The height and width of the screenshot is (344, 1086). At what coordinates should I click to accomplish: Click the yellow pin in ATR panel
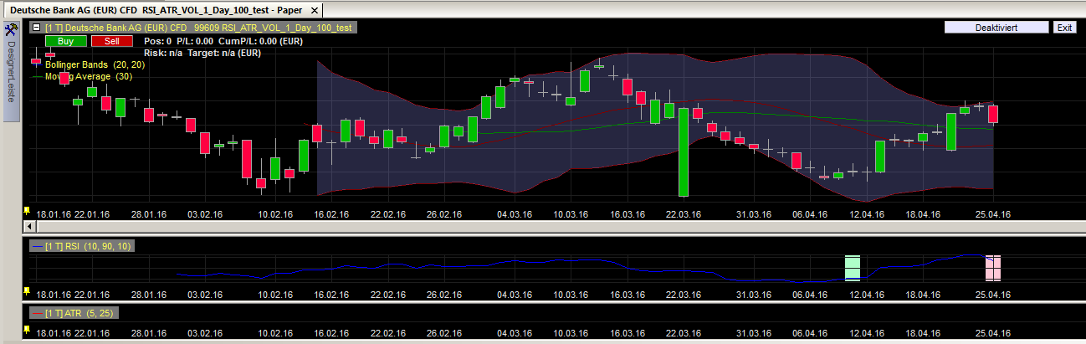point(27,330)
